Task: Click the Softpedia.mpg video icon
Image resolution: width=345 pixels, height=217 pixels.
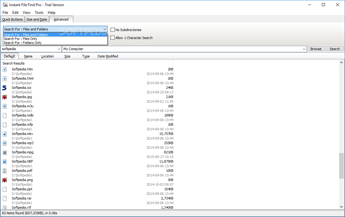Action: tap(5, 152)
